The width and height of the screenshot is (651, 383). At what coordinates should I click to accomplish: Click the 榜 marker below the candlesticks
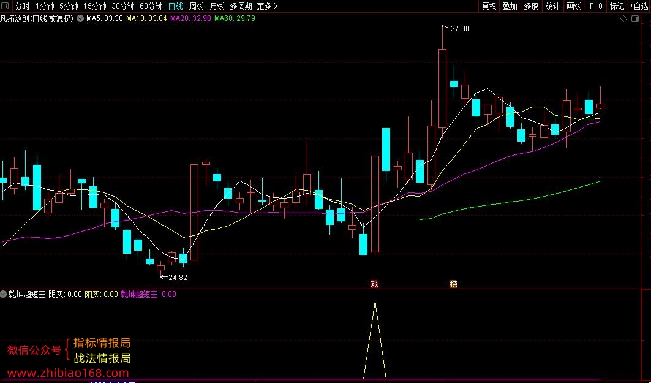pyautogui.click(x=453, y=284)
